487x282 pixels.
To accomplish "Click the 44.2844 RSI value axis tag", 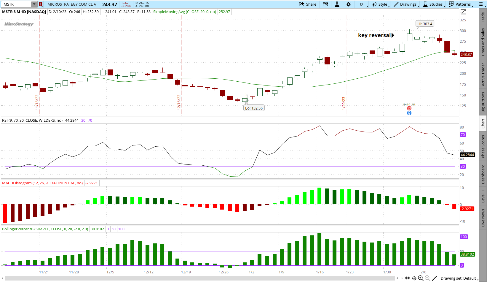I will (467, 155).
